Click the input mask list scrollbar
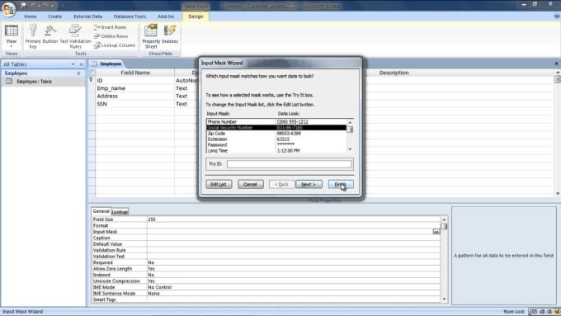Viewport: 561px width, 316px height. click(x=350, y=136)
